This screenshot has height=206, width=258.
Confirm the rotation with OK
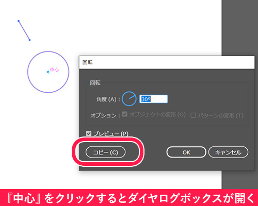[x=186, y=152]
